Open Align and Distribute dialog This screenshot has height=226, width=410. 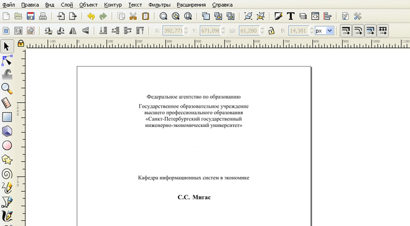pyautogui.click(x=327, y=16)
